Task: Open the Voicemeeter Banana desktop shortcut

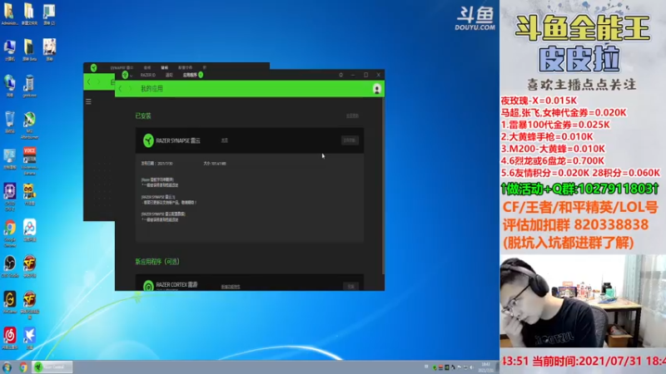Action: (x=29, y=161)
